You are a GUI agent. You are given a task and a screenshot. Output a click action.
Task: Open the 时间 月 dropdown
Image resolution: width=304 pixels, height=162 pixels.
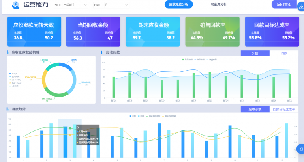[116, 5]
